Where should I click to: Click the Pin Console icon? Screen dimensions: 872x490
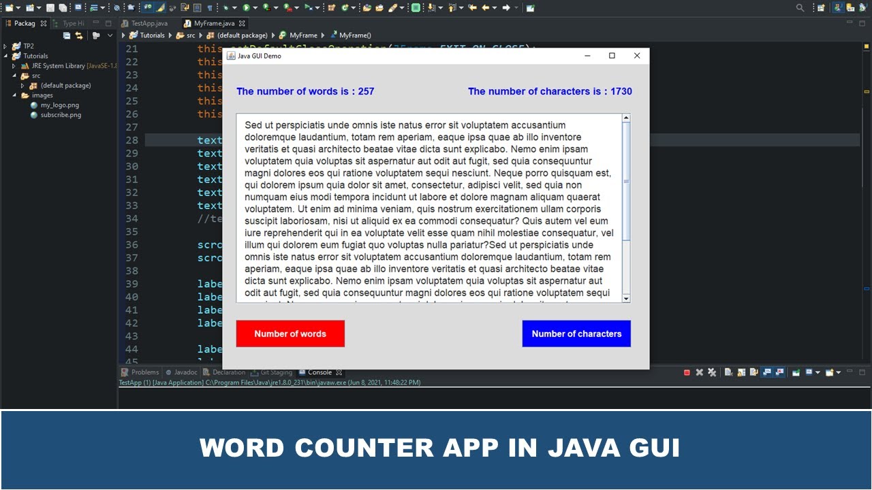pos(796,372)
